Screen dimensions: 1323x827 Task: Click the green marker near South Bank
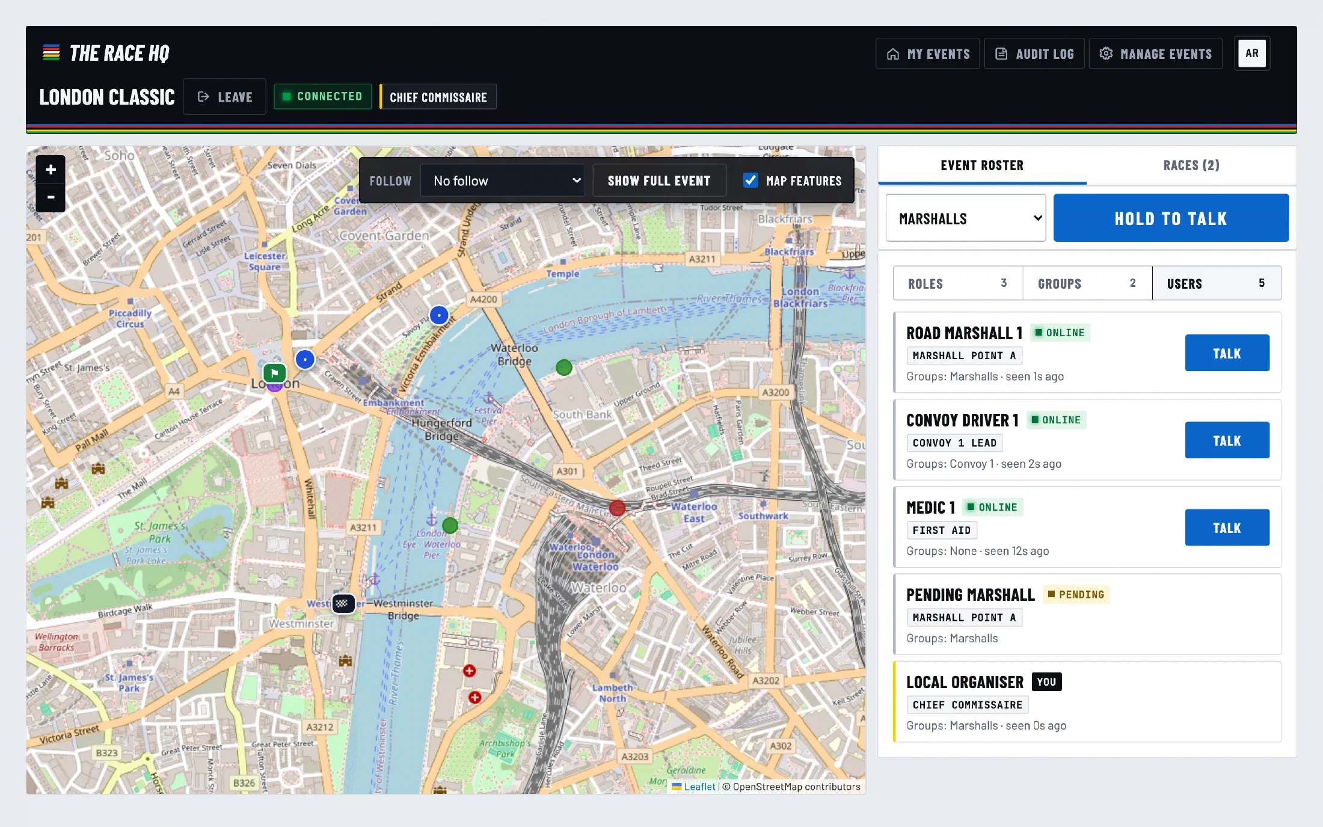point(563,367)
